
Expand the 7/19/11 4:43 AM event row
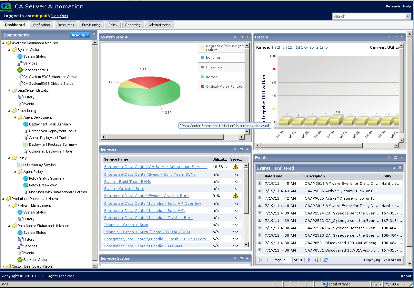[259, 191]
